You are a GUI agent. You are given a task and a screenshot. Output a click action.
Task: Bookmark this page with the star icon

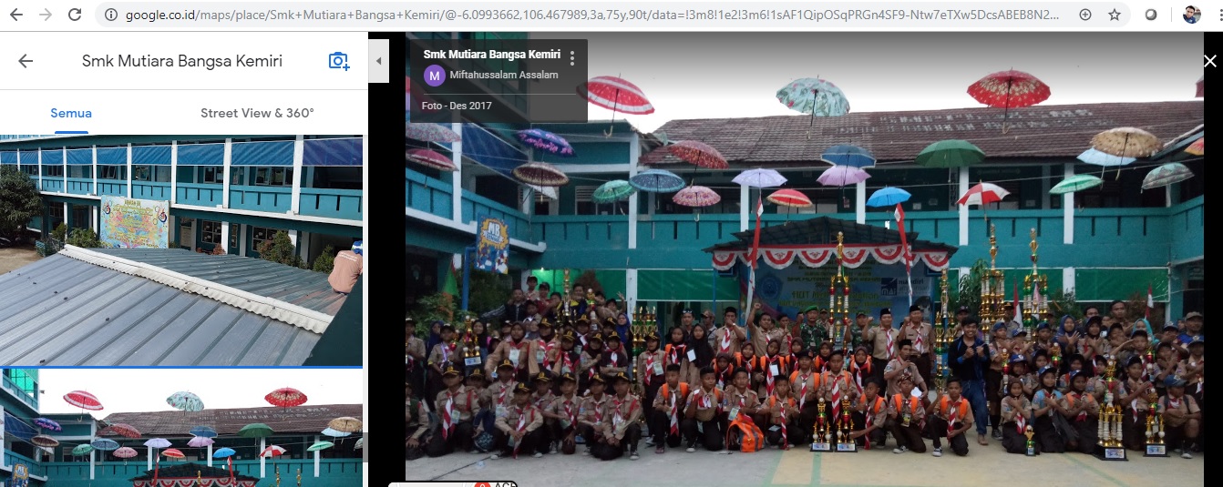[x=1114, y=15]
